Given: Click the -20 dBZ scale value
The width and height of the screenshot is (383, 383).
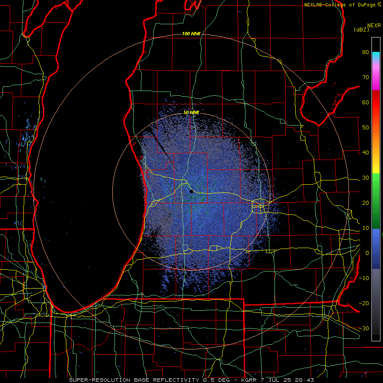Looking at the screenshot, I should tap(364, 303).
